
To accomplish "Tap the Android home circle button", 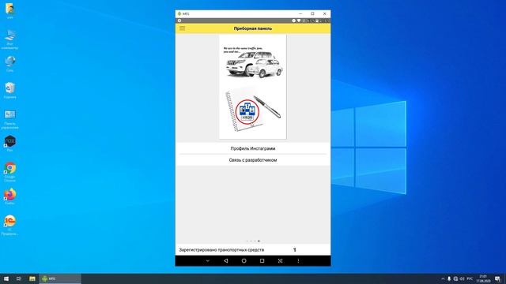I will tap(244, 261).
